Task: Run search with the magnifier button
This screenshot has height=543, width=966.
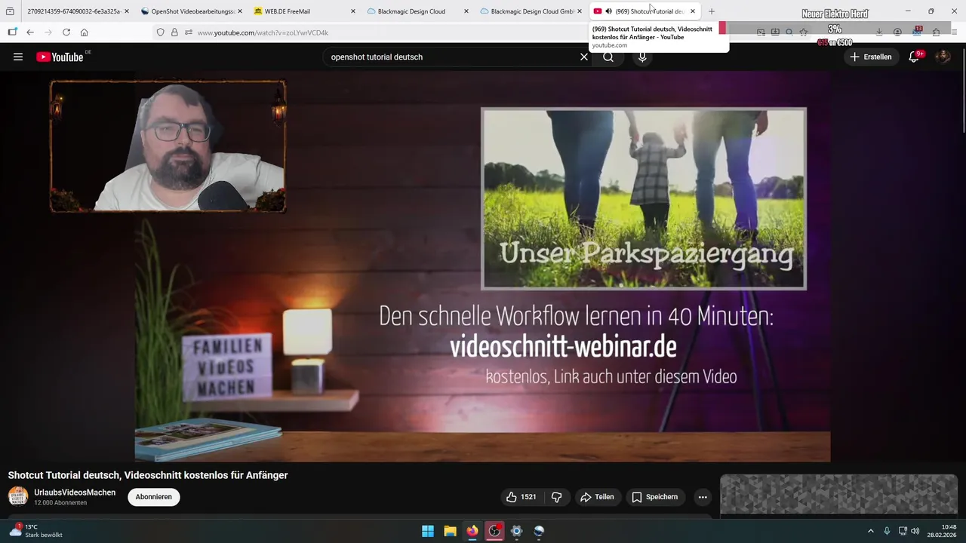Action: [x=608, y=57]
